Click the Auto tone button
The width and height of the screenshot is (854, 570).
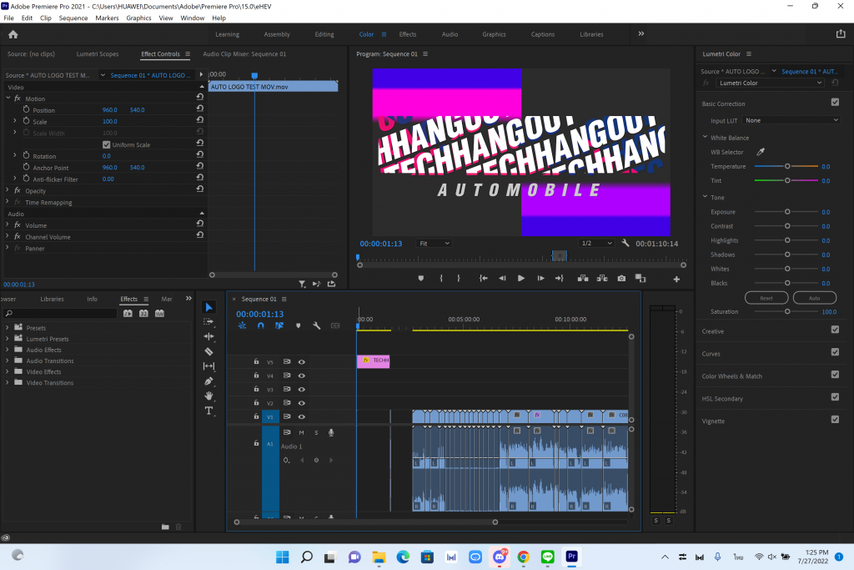(x=814, y=298)
